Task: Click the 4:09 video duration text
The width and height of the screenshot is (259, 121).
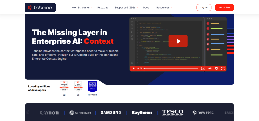Action: (140, 68)
